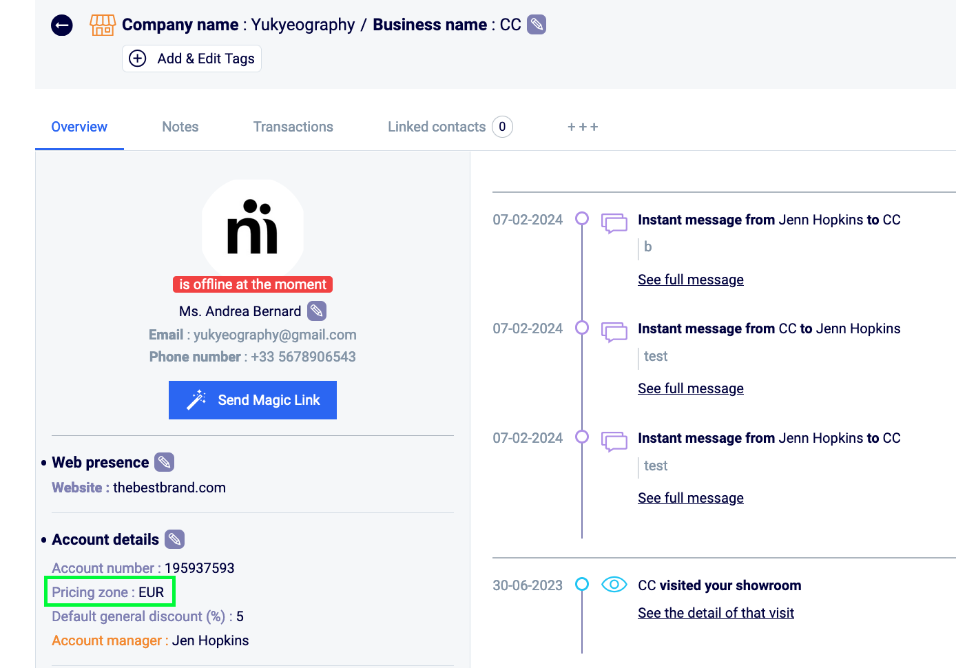See the detail of that visit
The image size is (956, 668).
tap(716, 613)
